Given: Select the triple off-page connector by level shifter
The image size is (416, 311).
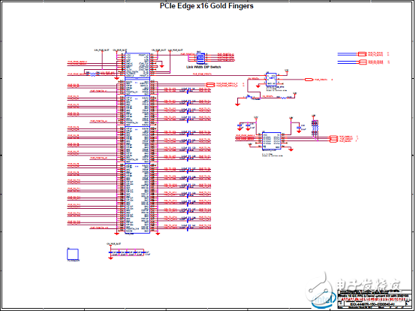Looking at the screenshot, I should (333, 139).
